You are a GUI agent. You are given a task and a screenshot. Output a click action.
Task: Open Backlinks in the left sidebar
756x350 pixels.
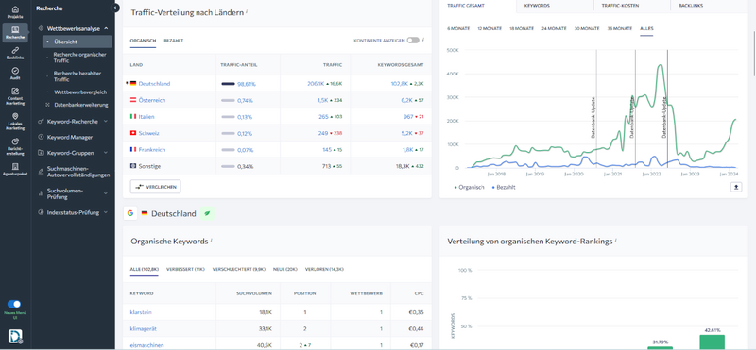pyautogui.click(x=15, y=53)
